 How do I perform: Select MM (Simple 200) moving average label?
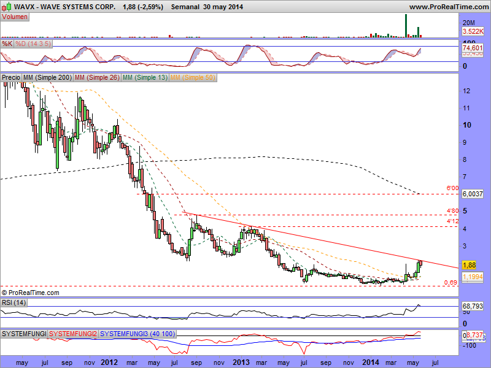coord(48,77)
